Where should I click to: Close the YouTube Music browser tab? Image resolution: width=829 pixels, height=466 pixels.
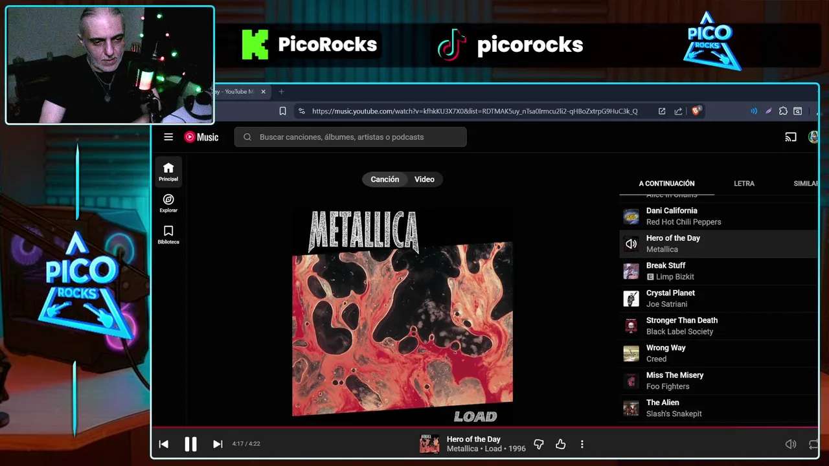point(263,92)
